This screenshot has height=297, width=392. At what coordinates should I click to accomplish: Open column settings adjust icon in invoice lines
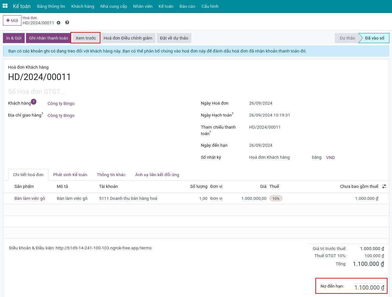[384, 186]
